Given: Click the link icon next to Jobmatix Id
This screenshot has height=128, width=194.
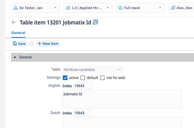Looking at the screenshot, I should [x=95, y=22].
